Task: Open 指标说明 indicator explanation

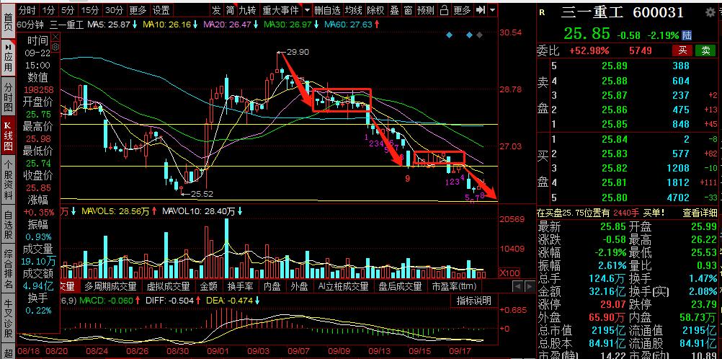Action: tap(474, 301)
